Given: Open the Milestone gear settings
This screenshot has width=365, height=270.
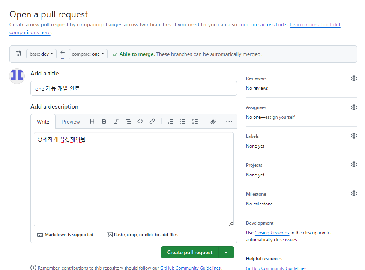Looking at the screenshot, I should [354, 193].
